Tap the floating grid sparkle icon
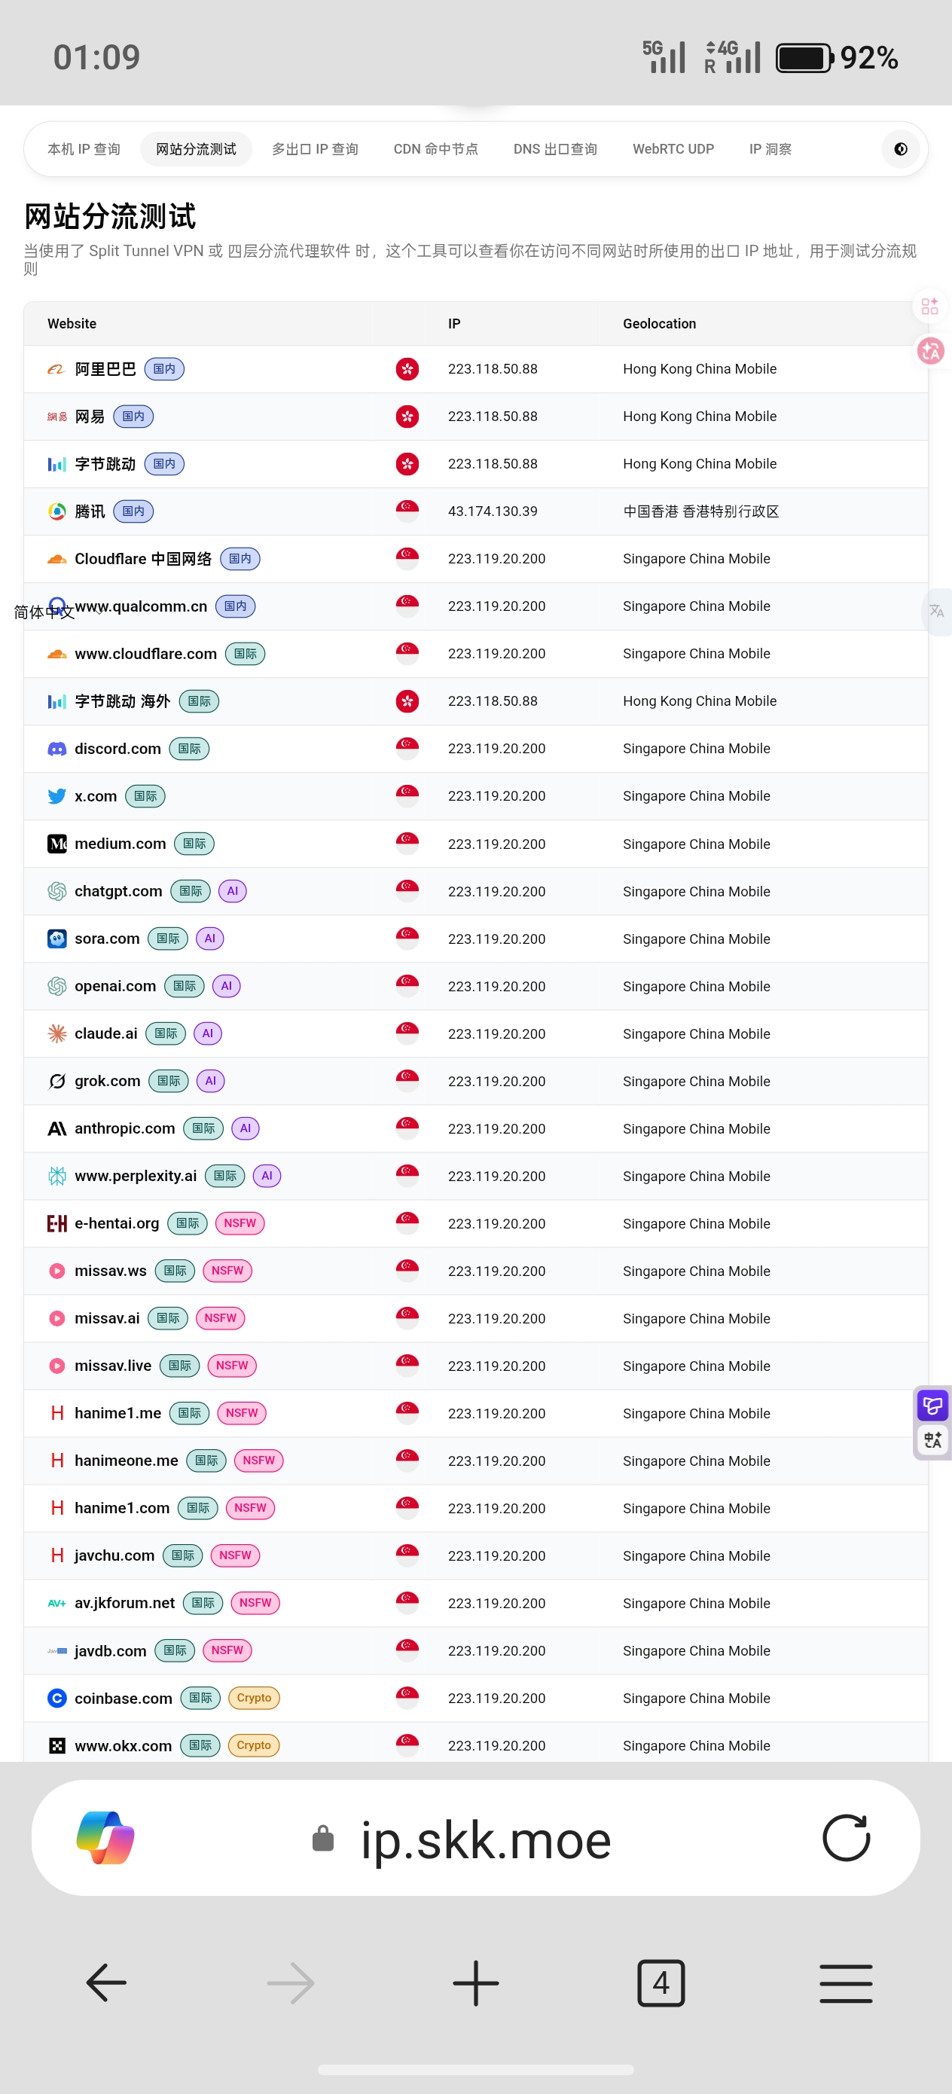Image resolution: width=952 pixels, height=2094 pixels. coord(930,306)
